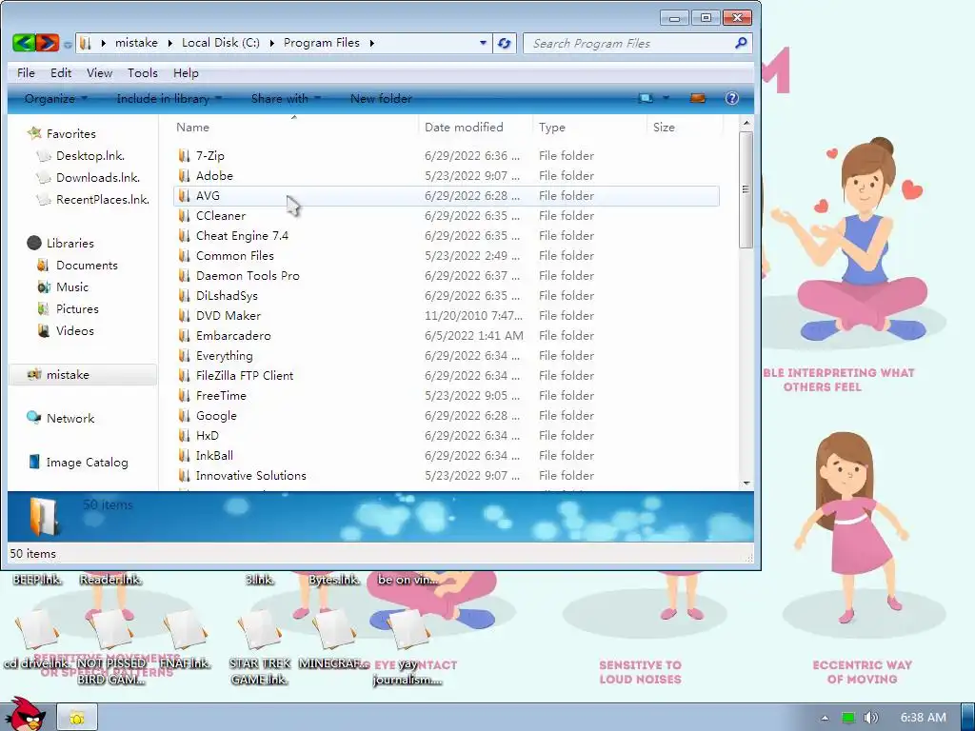Open the Tools menu
The image size is (975, 731).
(x=143, y=72)
